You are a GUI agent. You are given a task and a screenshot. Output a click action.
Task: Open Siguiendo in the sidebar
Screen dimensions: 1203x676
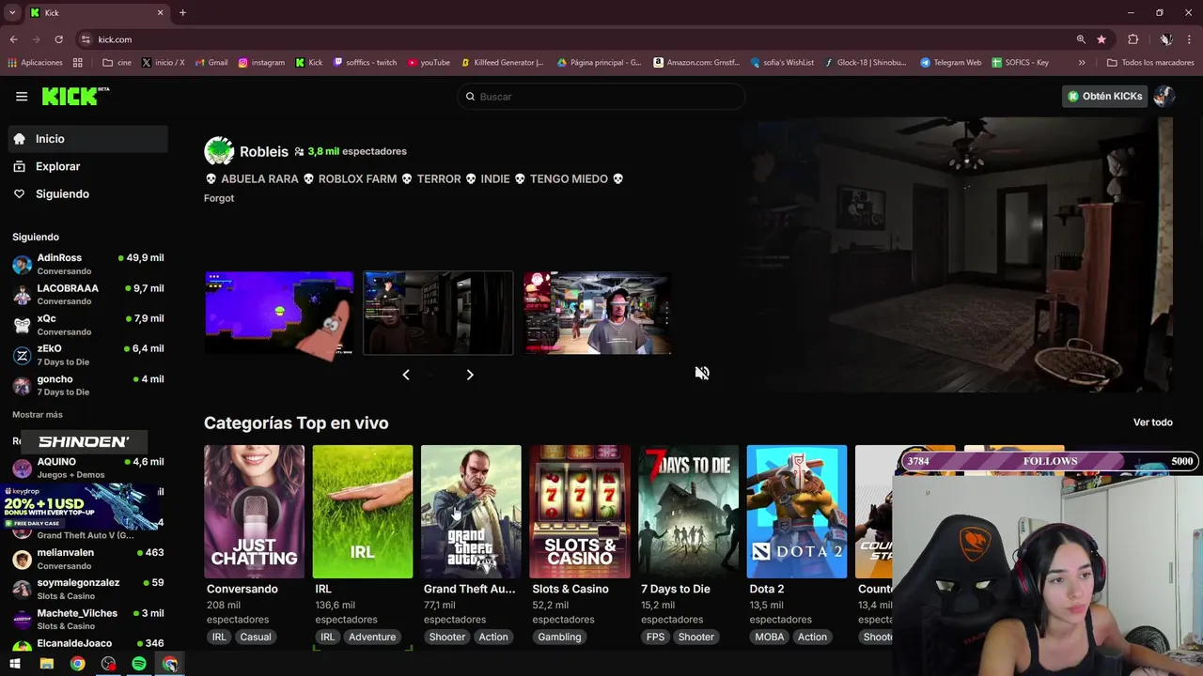88,193
